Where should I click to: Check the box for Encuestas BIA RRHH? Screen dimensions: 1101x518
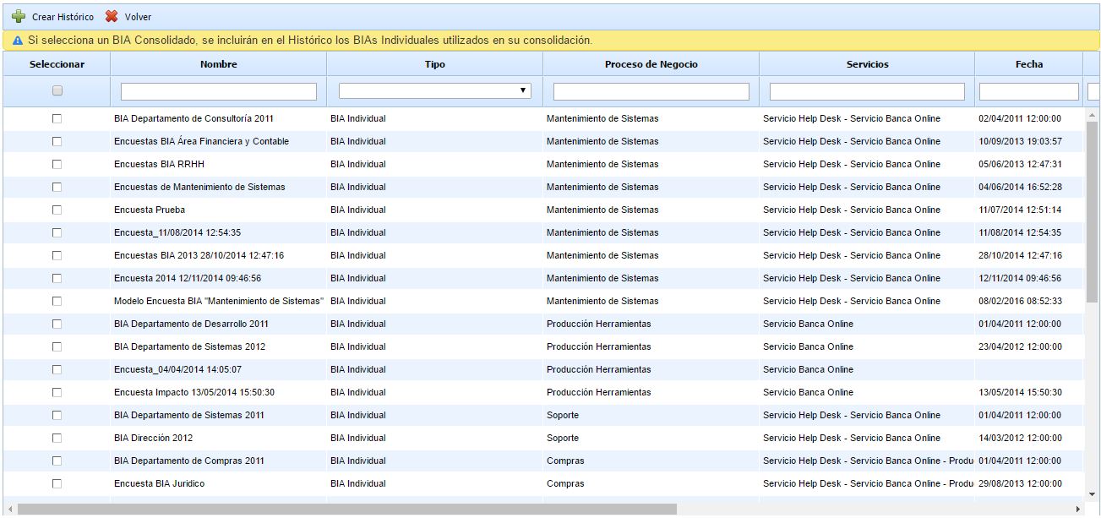click(x=57, y=164)
